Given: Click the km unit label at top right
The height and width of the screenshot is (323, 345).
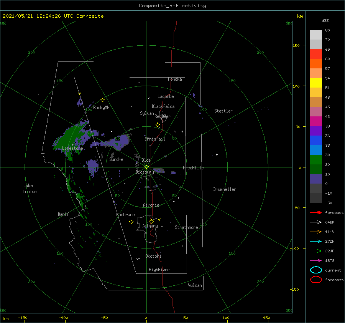Looking at the screenshot, I should pyautogui.click(x=300, y=16).
